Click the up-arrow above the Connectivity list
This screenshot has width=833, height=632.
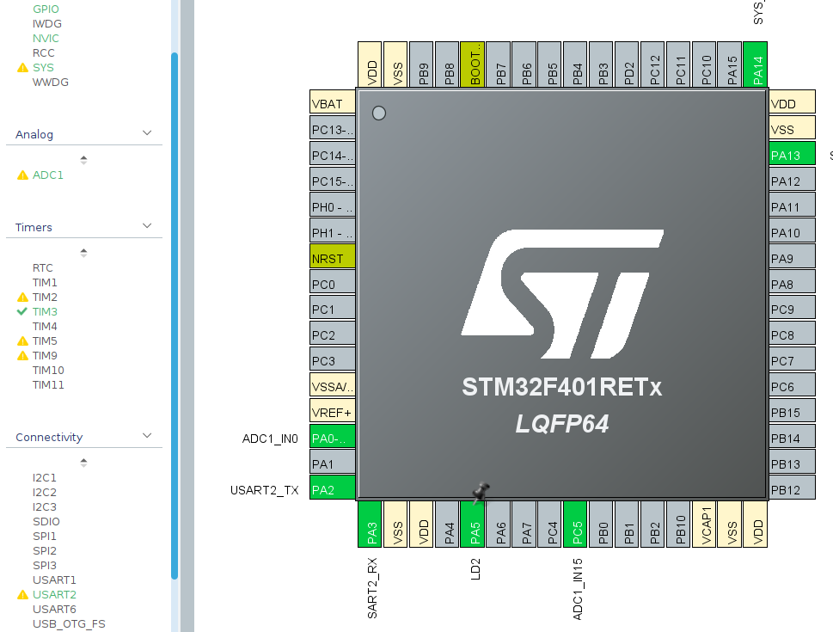point(83,462)
